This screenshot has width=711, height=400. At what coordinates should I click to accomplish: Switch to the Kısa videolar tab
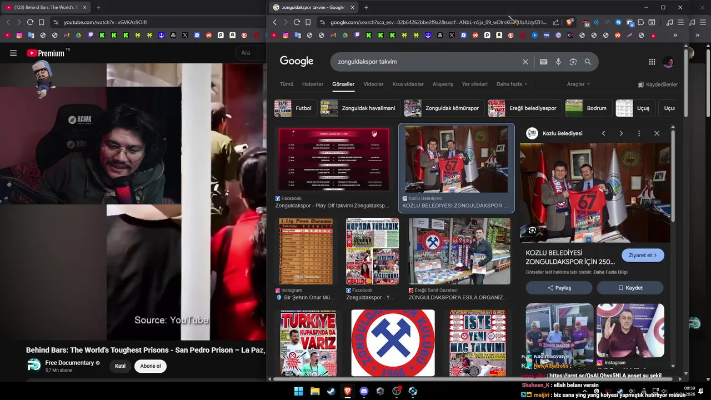pos(408,84)
